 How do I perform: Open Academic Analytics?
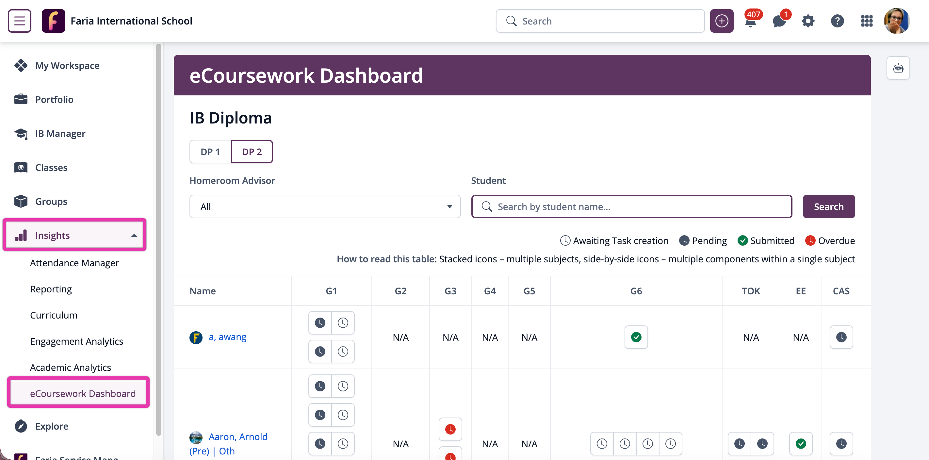70,367
